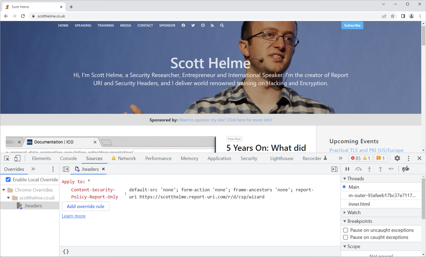Check Pause on uncaught exceptions
Image resolution: width=426 pixels, height=257 pixels.
[345, 230]
